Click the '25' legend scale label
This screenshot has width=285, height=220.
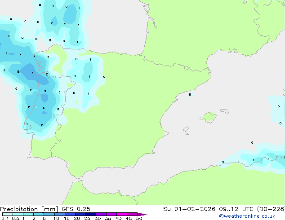87,218
